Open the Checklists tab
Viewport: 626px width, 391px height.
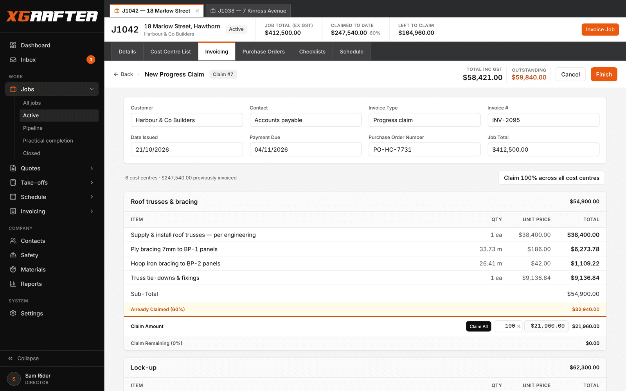click(x=312, y=52)
